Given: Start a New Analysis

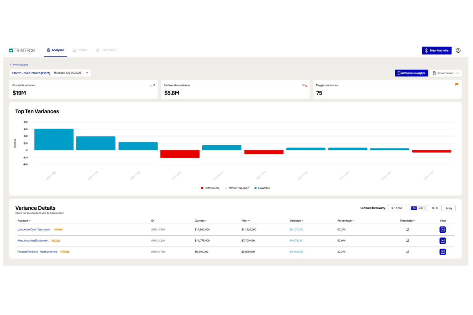Looking at the screenshot, I should (x=437, y=50).
